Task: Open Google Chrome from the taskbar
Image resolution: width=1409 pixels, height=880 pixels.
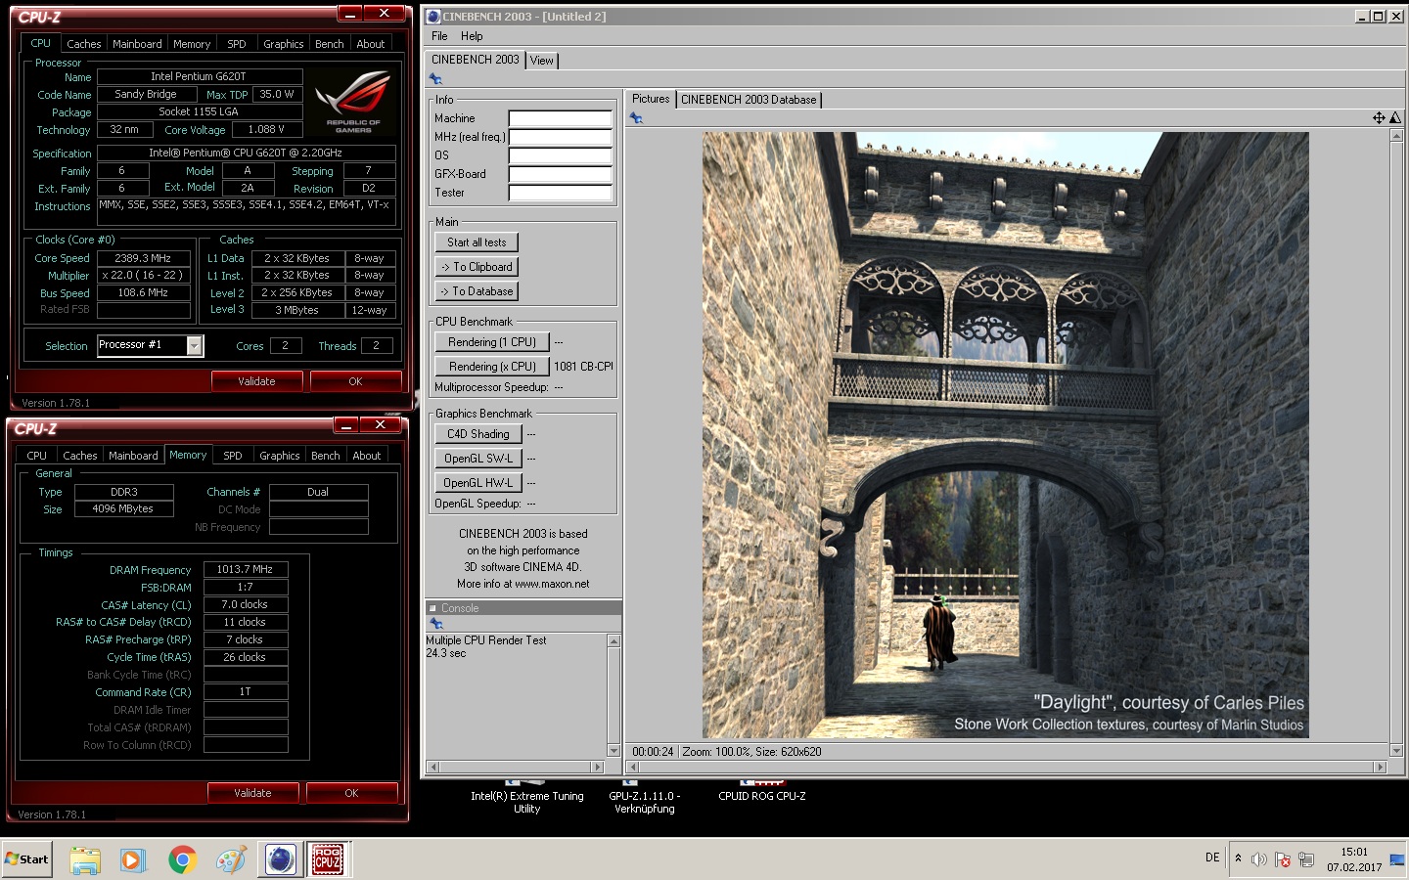Action: tap(182, 859)
